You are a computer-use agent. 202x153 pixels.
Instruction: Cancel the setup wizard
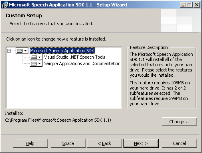pyautogui.click(x=180, y=143)
